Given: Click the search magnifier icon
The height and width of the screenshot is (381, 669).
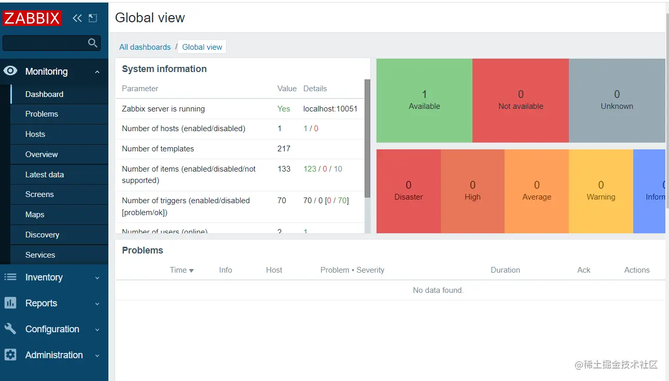Looking at the screenshot, I should (x=93, y=43).
